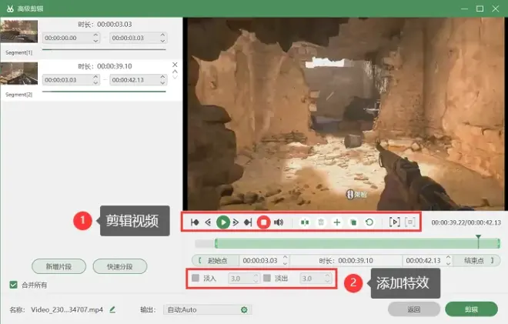Viewport: 508px width, 324px height.
Task: Click the right handle of the timeline selection
Action: tap(499, 243)
